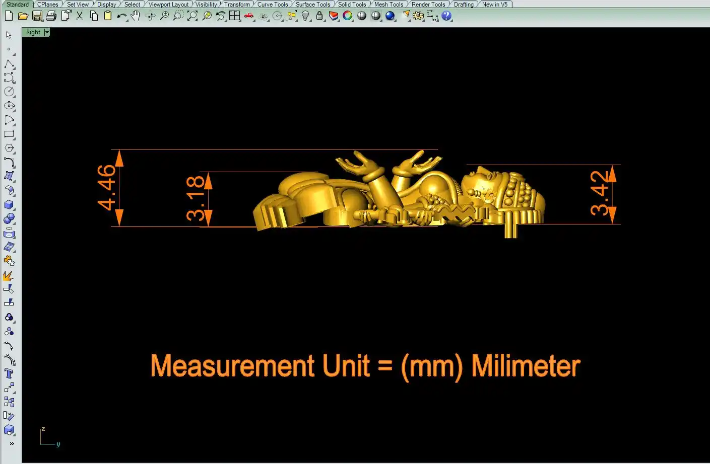Expand the sidebar overflow chevron
This screenshot has width=710, height=464.
12,443
